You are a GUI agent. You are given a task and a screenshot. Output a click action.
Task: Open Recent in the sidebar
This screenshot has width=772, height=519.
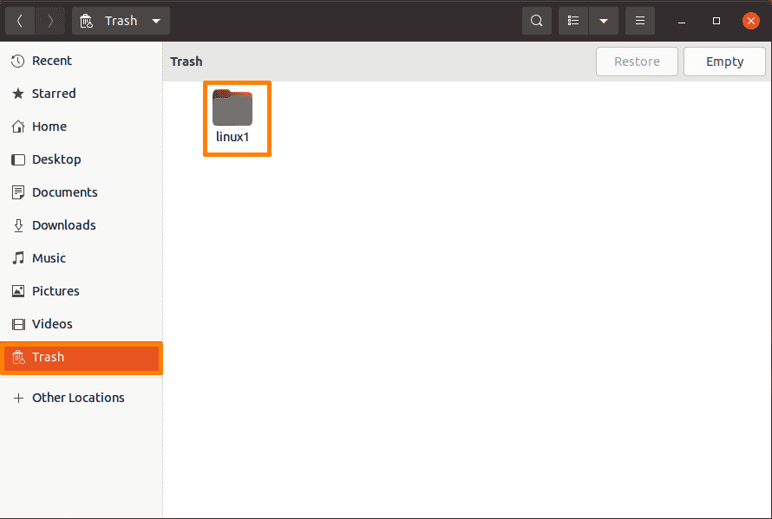click(x=82, y=61)
